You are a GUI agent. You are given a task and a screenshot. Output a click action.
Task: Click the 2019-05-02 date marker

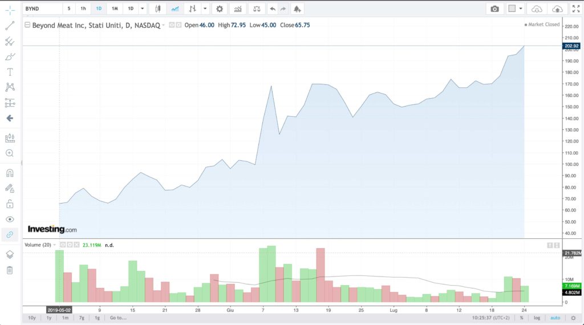point(59,310)
